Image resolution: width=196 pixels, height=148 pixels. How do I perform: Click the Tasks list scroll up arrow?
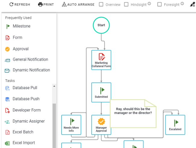[x=54, y=86]
